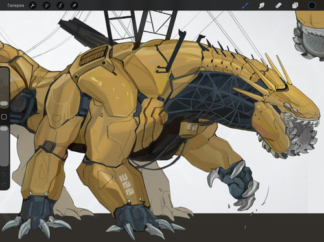Image resolution: width=324 pixels, height=242 pixels.
Task: Adjust the brush opacity slider handle
Action: (x=4, y=128)
